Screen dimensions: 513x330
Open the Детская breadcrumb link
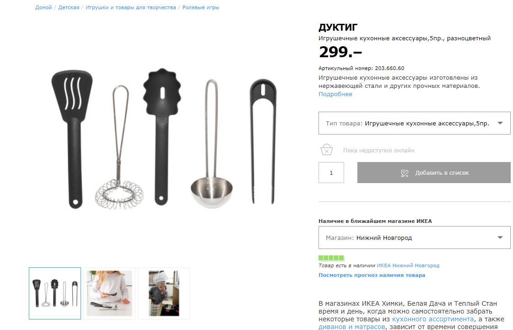coord(69,7)
